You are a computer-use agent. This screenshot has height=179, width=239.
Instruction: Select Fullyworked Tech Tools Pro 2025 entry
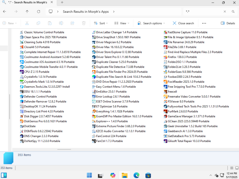tap(196, 107)
